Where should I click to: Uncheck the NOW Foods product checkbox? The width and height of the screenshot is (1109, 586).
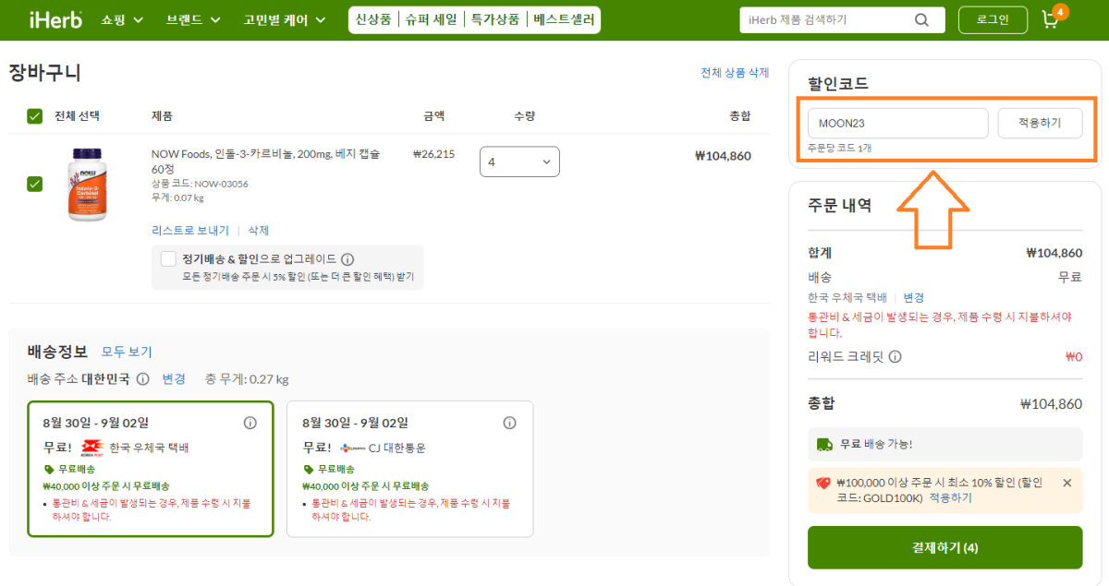pos(35,184)
